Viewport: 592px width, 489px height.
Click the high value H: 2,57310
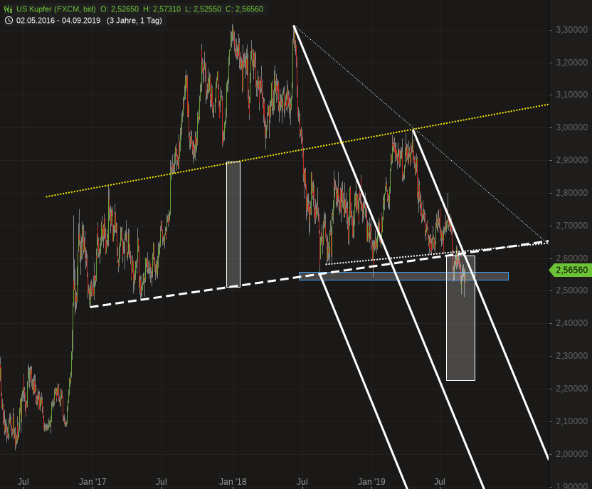(x=162, y=9)
